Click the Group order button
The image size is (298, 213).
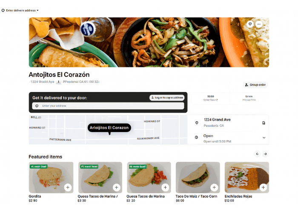coord(255,85)
